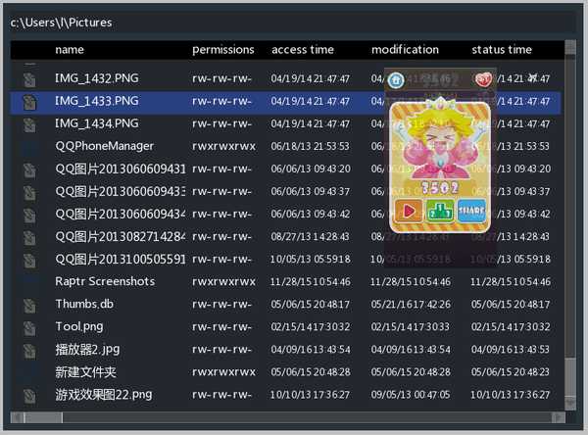Click the vertical scrollbar thumb
This screenshot has height=435, width=588.
[570, 377]
